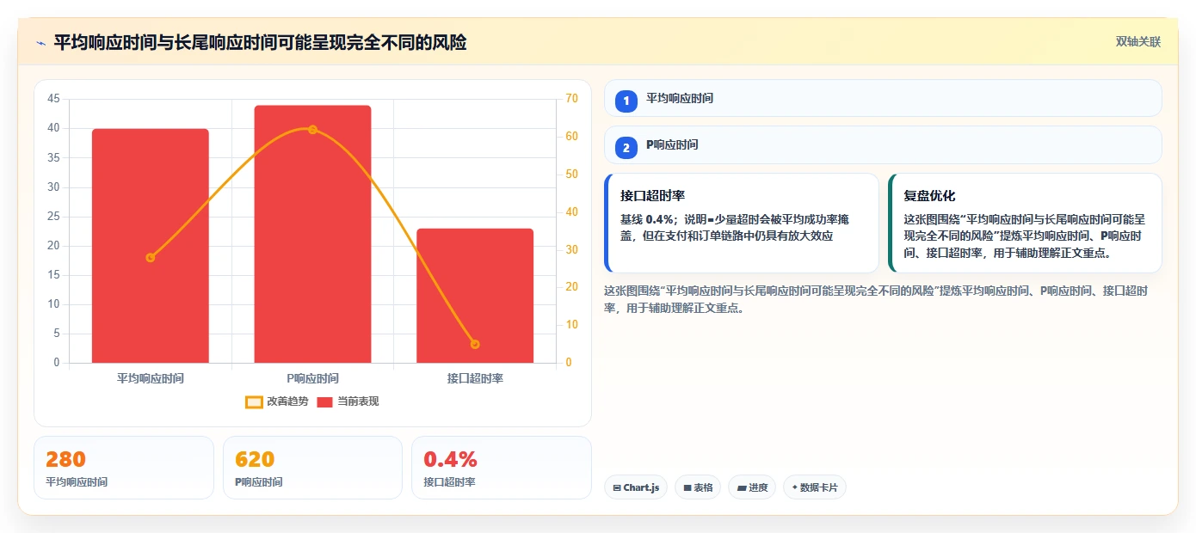This screenshot has height=533, width=1196.
Task: Click the summary paragraph below the cards
Action: click(x=876, y=299)
